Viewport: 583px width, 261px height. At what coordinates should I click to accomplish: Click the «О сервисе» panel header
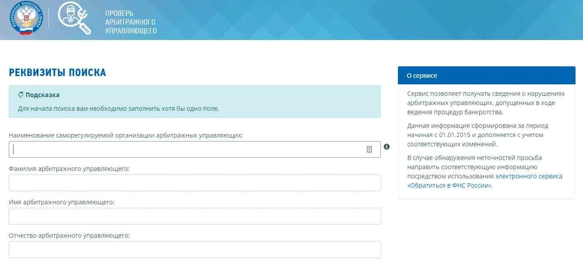click(487, 76)
